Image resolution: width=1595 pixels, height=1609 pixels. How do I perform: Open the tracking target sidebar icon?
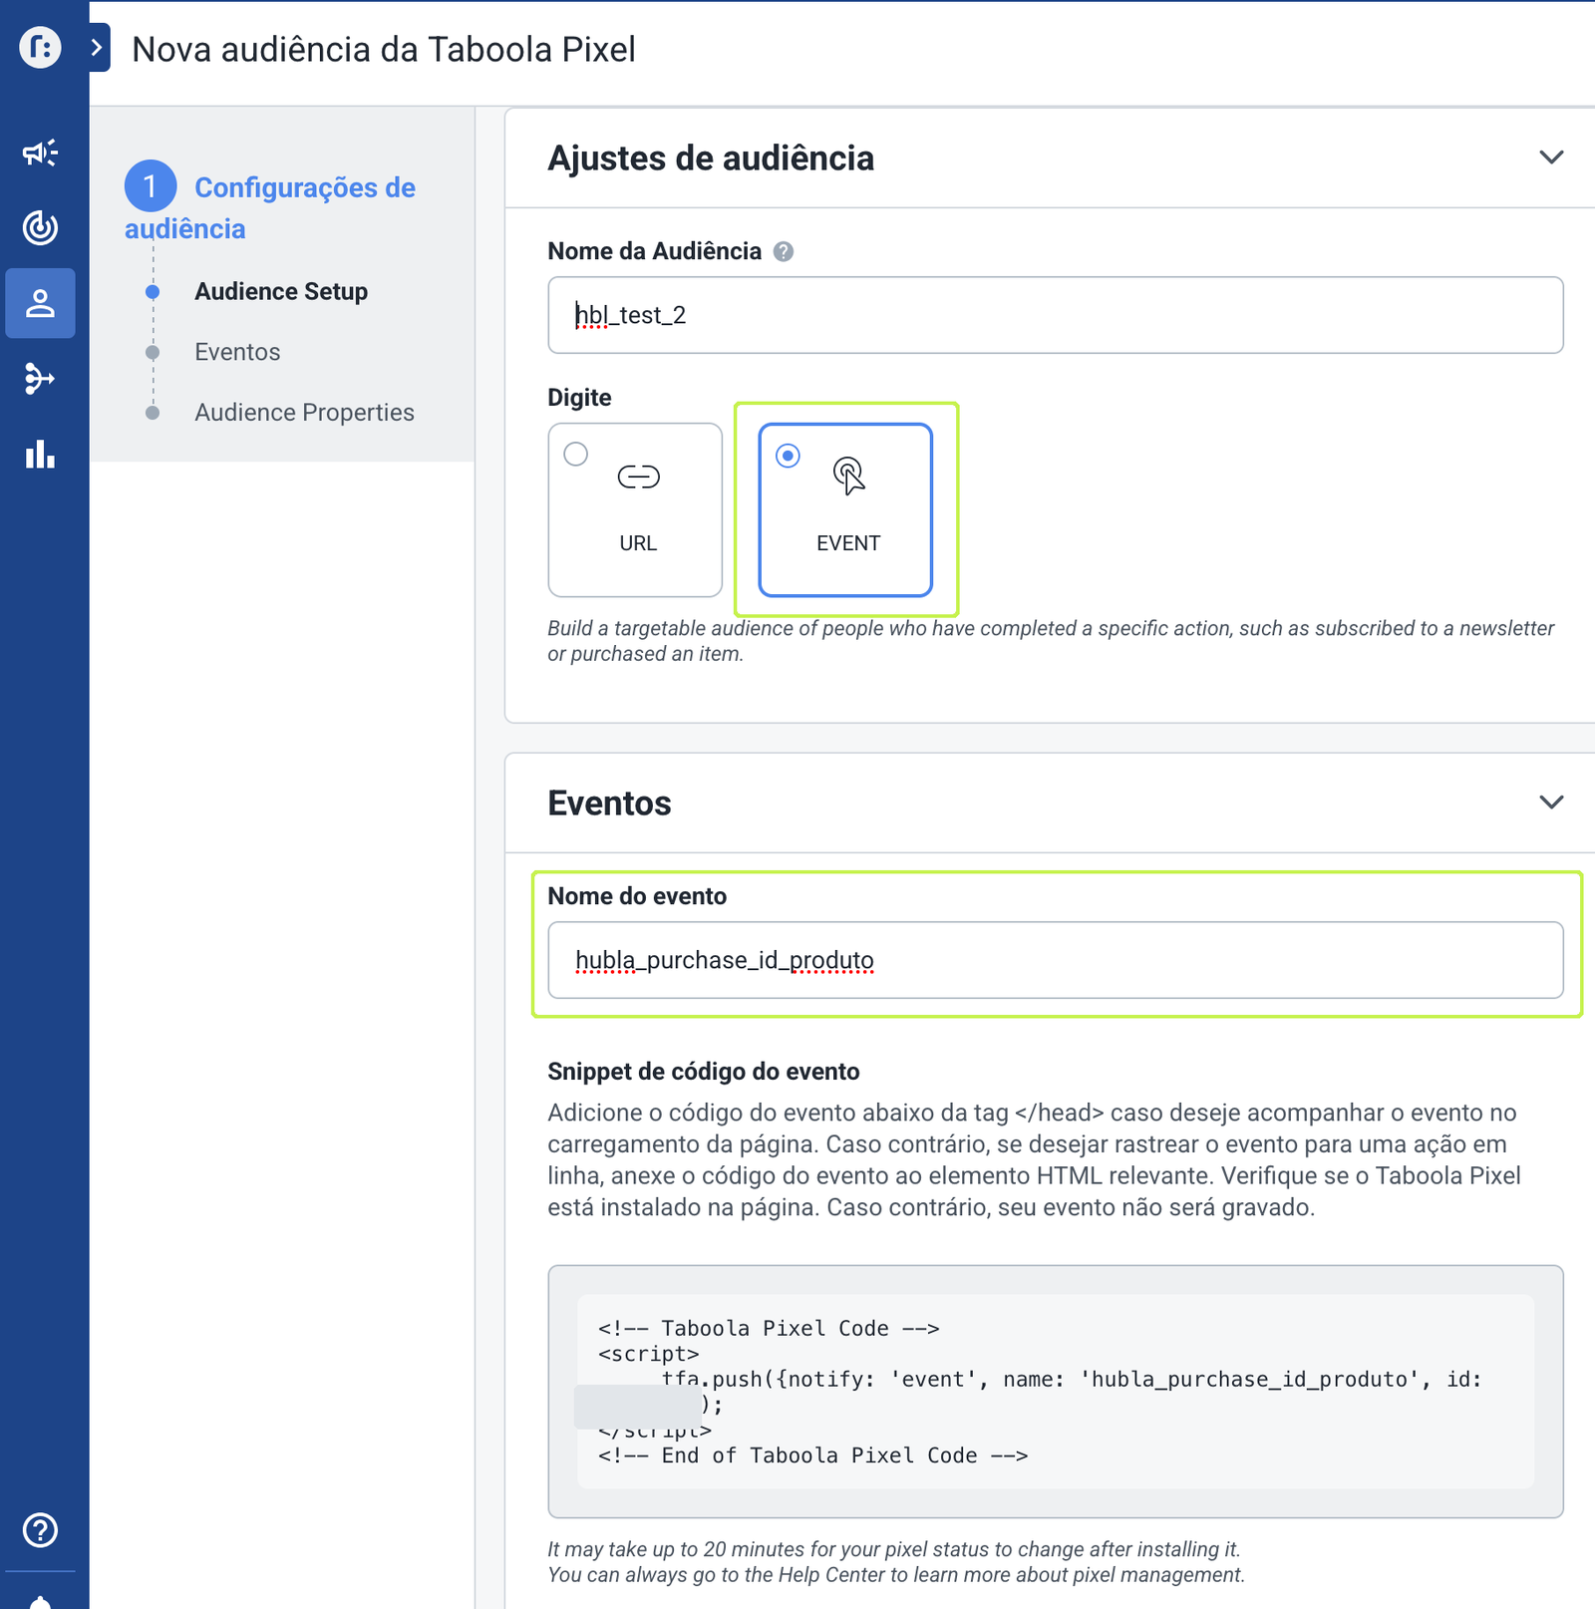click(x=40, y=227)
